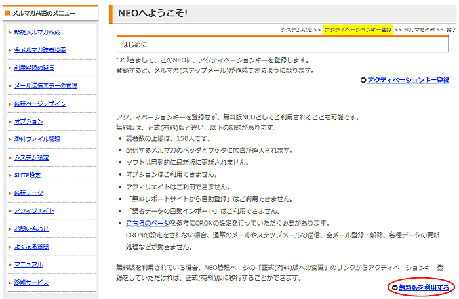Click the circled arrow icon beside 無料版を利用する
This screenshot has width=459, height=299.
click(x=395, y=288)
